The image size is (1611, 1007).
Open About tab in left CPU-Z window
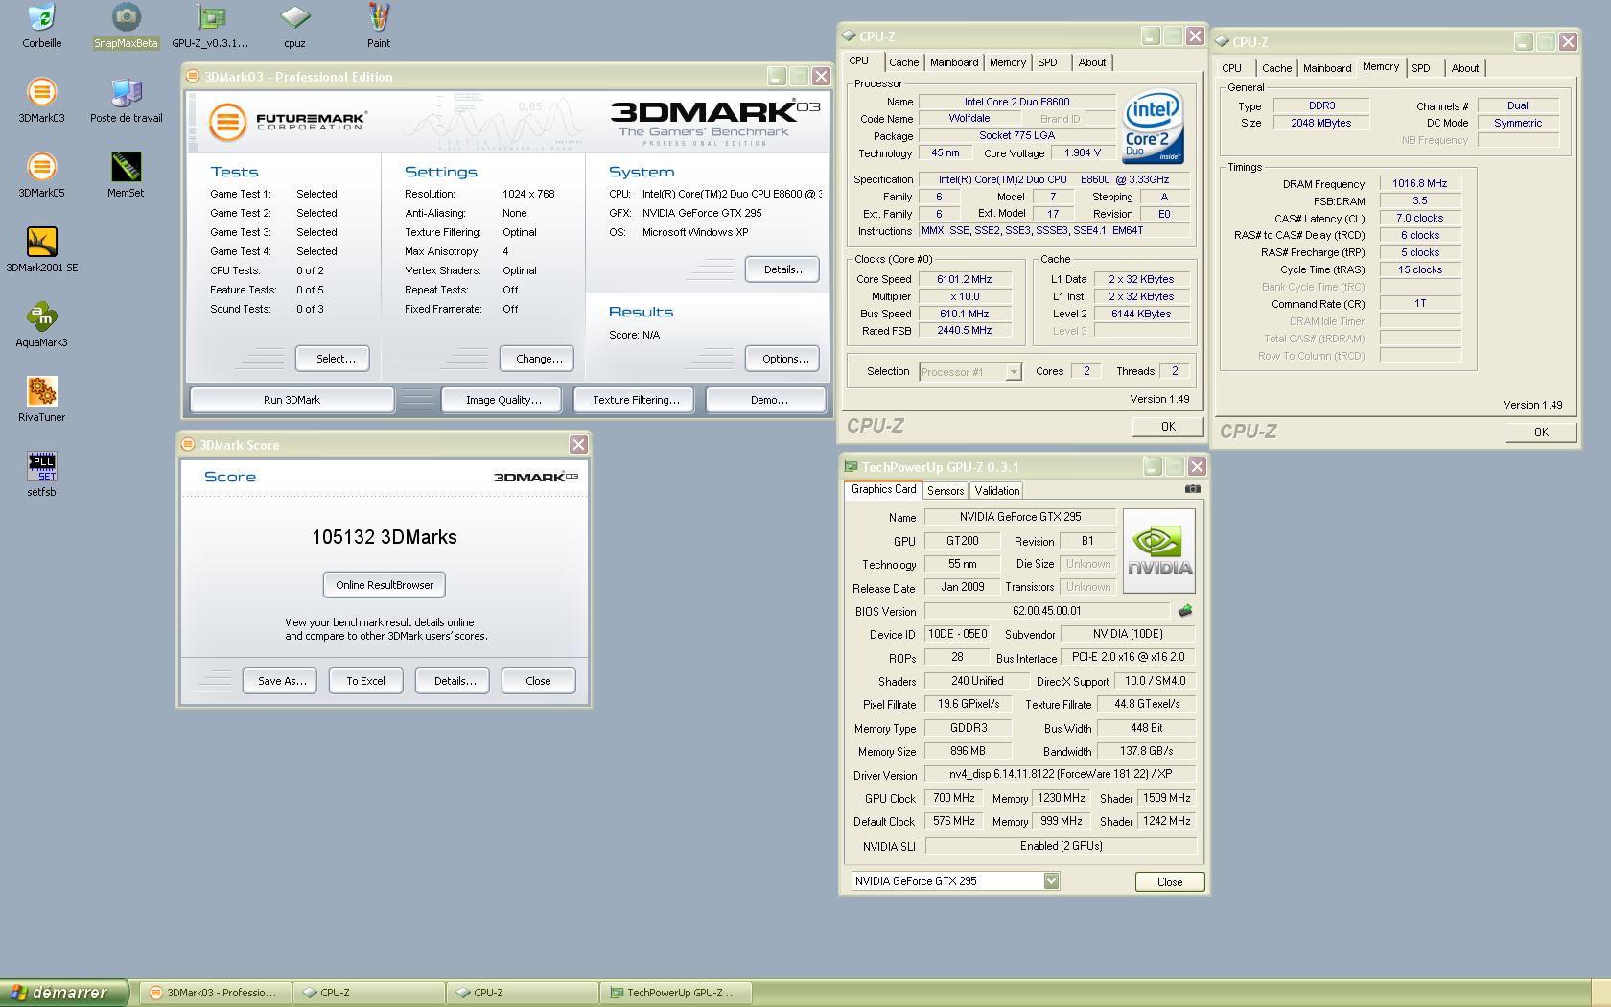pyautogui.click(x=1092, y=62)
